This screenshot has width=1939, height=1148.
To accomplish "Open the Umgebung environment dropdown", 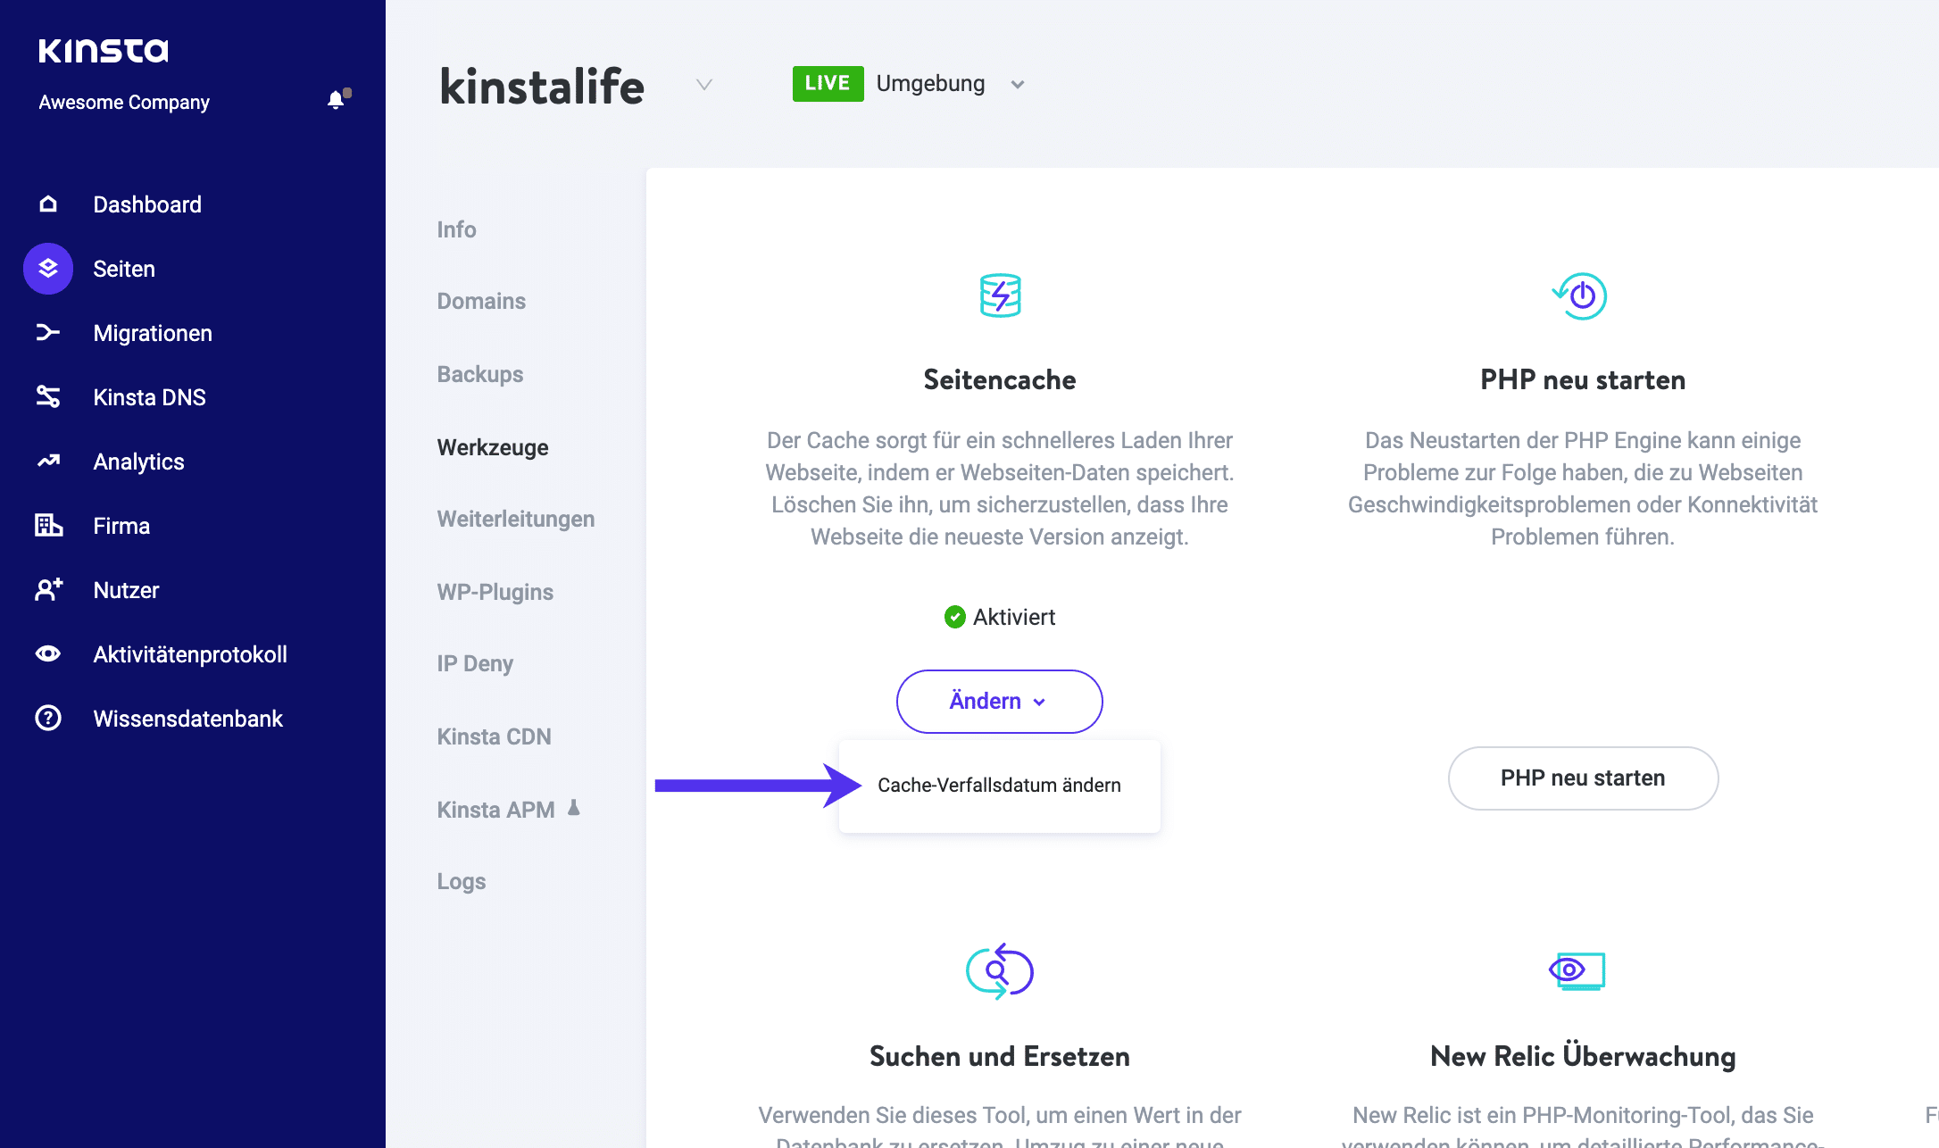I will (950, 84).
